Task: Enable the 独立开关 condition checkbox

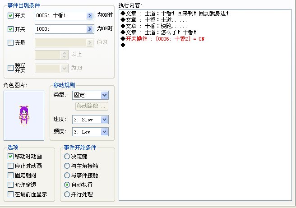Action: tap(10, 68)
